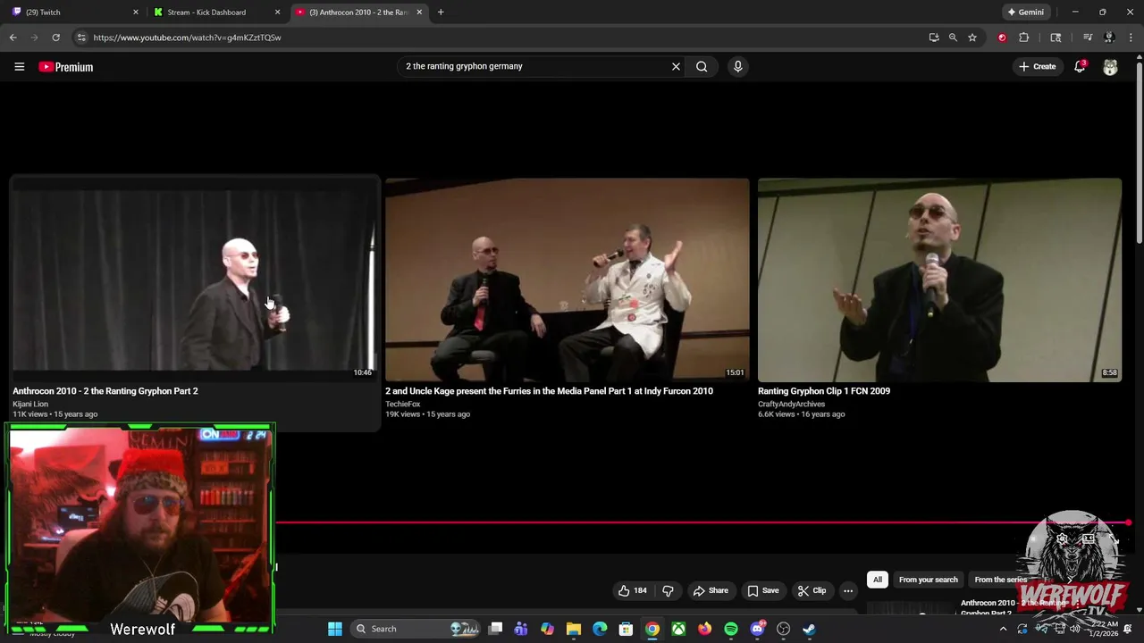Viewport: 1144px width, 643px height.
Task: Open the Create button menu
Action: point(1037,66)
